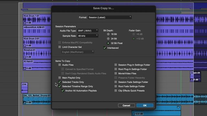Uncheck Anchor All Automation Playlists
The width and height of the screenshot is (207, 116).
pos(62,91)
